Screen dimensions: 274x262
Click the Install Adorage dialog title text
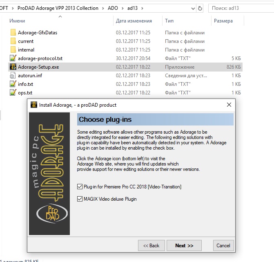78,105
